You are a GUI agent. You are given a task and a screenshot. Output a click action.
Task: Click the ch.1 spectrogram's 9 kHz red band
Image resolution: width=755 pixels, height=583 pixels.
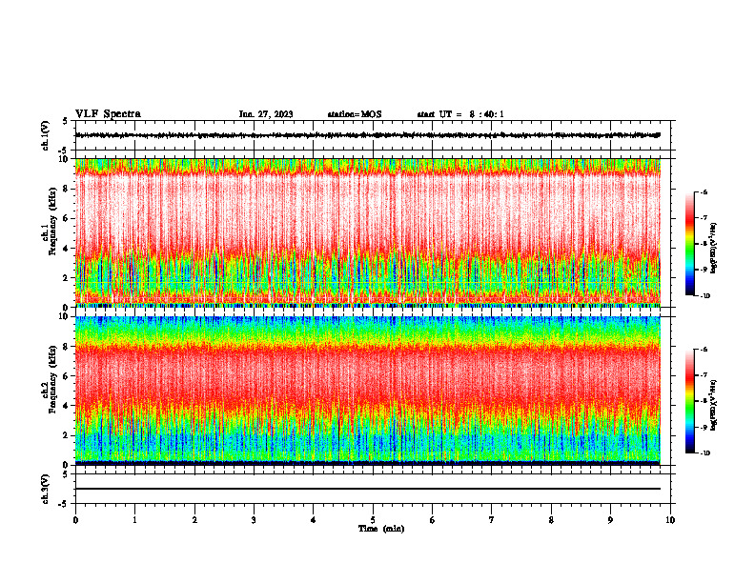368,171
